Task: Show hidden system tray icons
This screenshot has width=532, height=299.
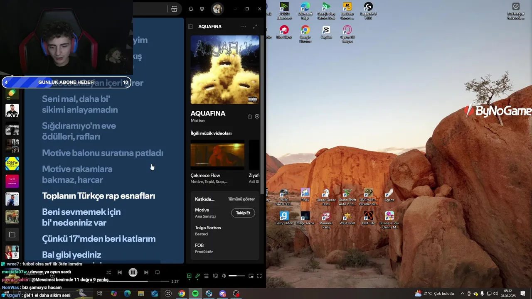Action: [462, 294]
